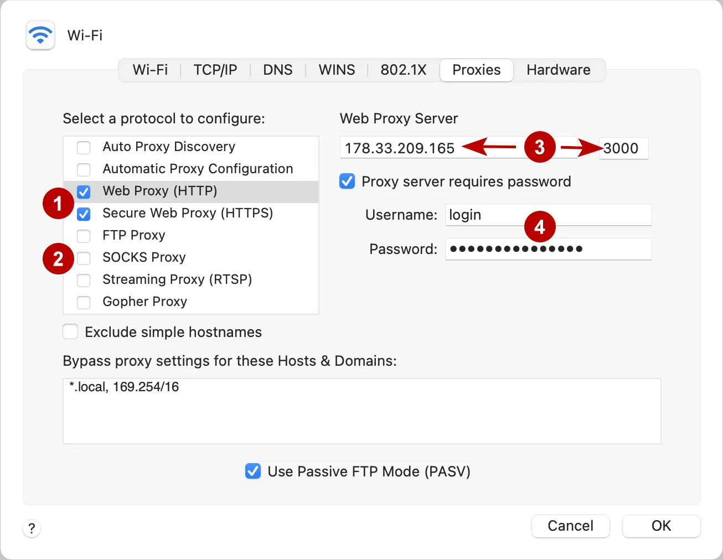Screen dimensions: 723x560
Task: Enable FTP Proxy
Action: tap(84, 236)
